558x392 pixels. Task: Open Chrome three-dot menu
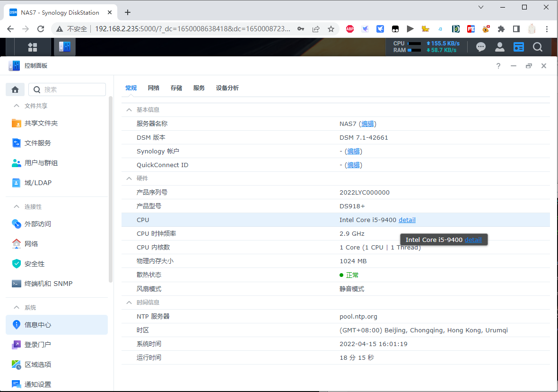(547, 29)
